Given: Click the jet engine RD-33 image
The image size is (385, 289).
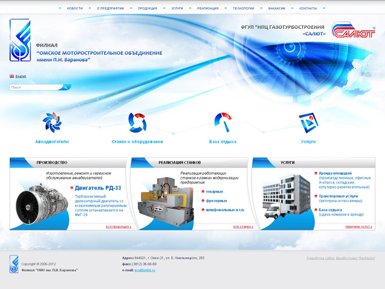Looking at the screenshot, I should (42, 205).
